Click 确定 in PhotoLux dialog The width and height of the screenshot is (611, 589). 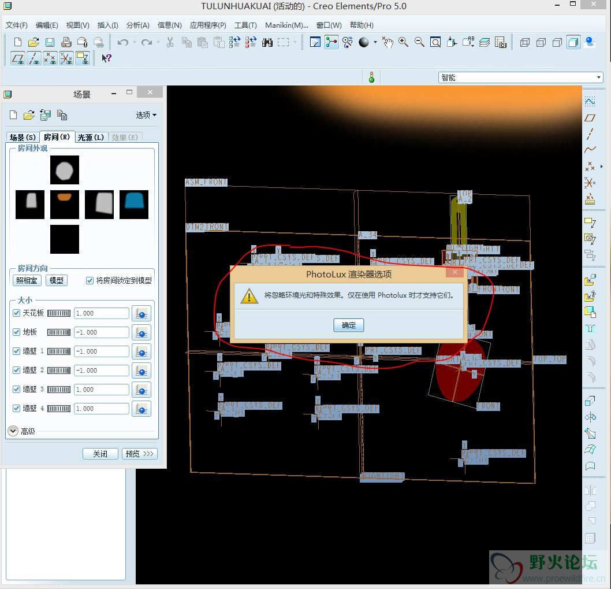[x=349, y=325]
